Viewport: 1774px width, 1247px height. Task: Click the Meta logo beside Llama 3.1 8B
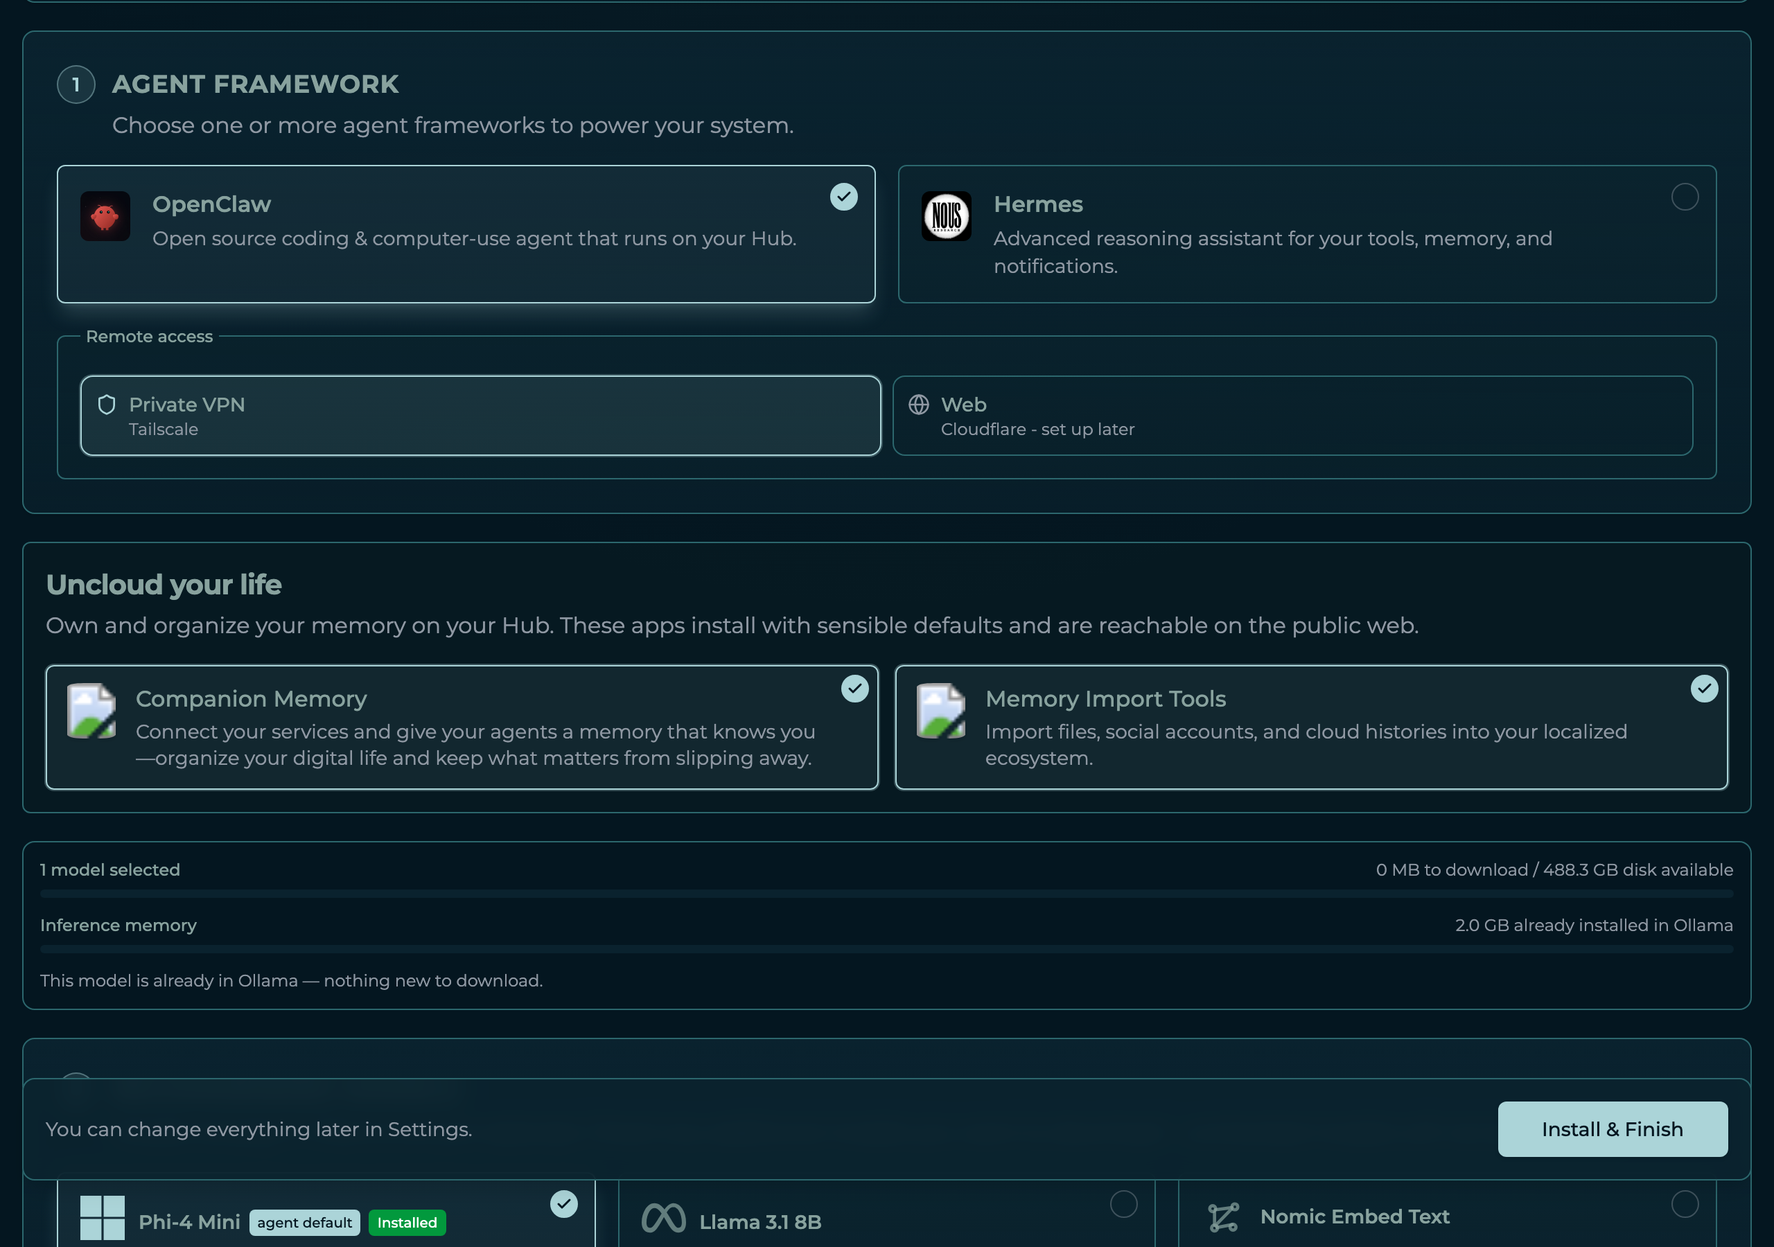pyautogui.click(x=664, y=1219)
